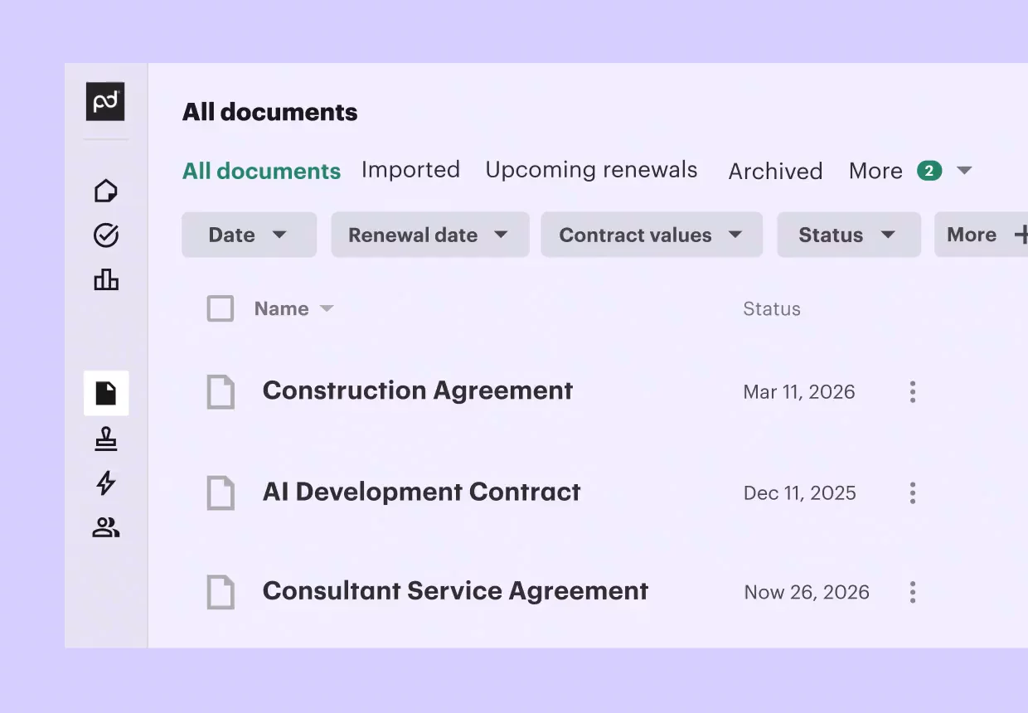Switch to the Imported tab
This screenshot has height=713, width=1028.
pyautogui.click(x=410, y=170)
